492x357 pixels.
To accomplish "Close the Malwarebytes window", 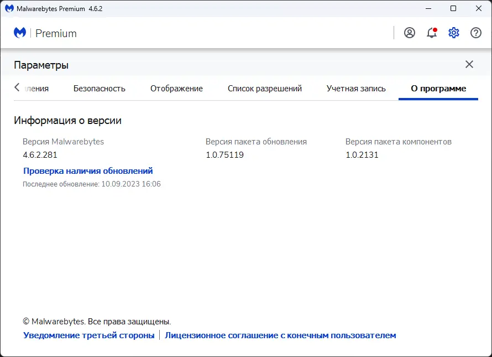I will tap(478, 9).
